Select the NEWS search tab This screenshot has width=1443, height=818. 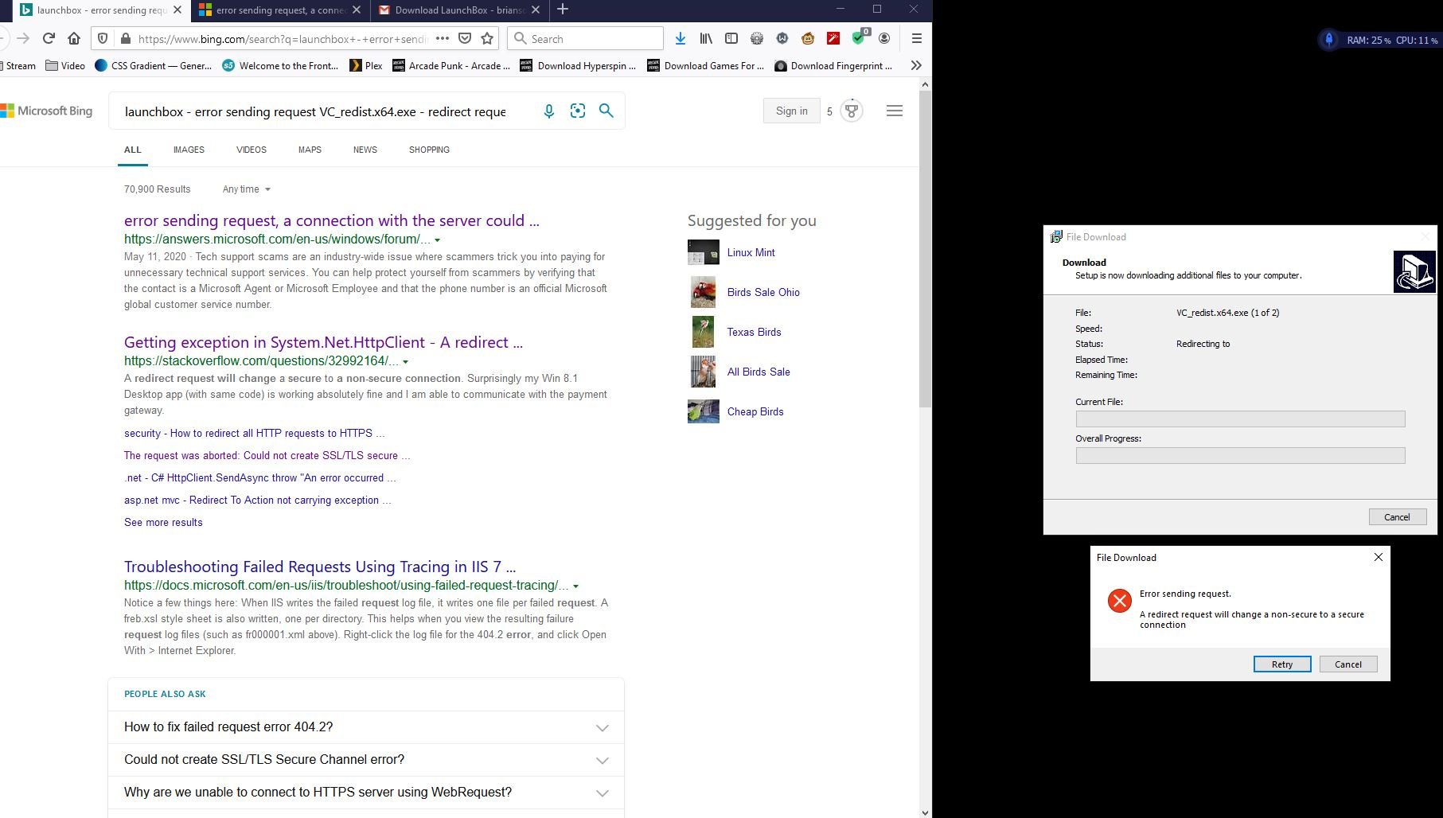click(x=365, y=150)
